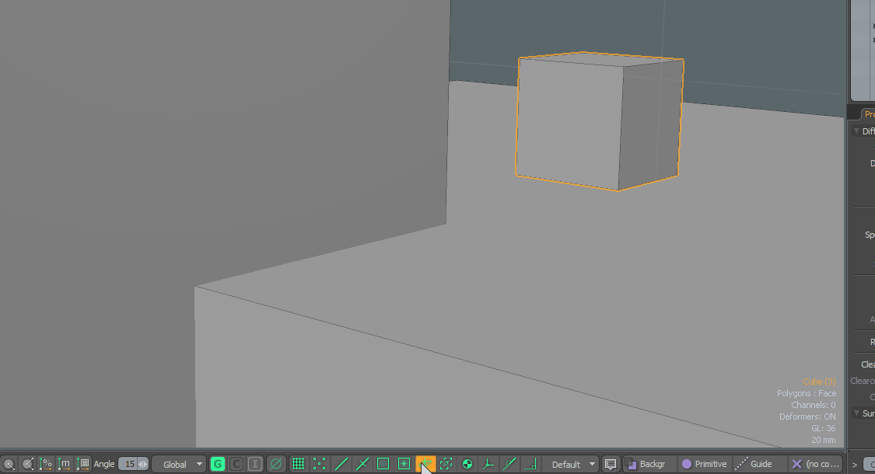This screenshot has height=474, width=875.
Task: Open the Global coordinate dropdown
Action: (x=179, y=464)
